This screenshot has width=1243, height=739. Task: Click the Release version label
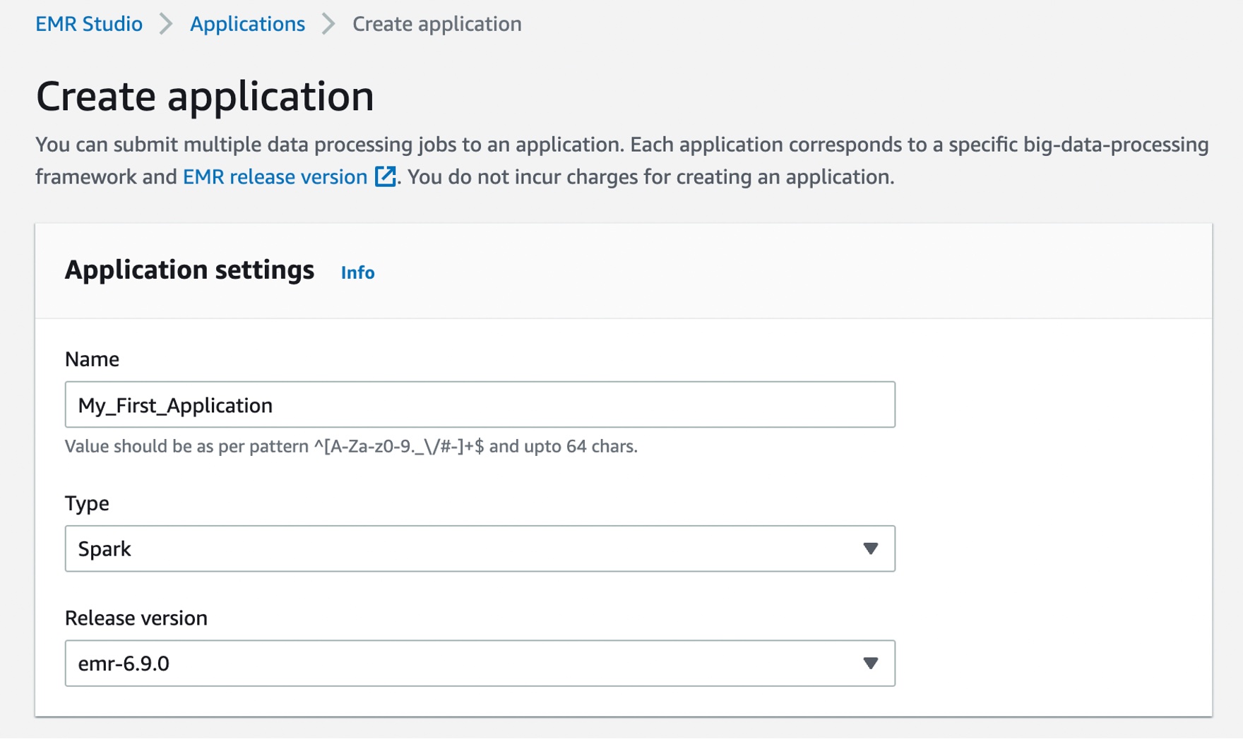pos(136,618)
